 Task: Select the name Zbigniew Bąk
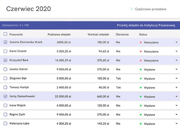[x=18, y=78]
